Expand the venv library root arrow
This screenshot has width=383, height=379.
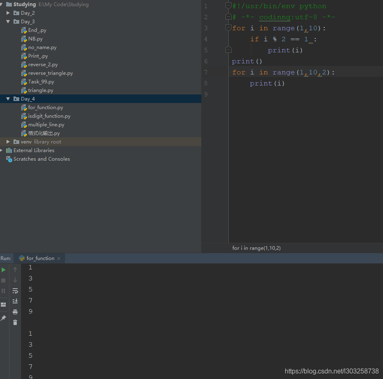[x=8, y=141]
